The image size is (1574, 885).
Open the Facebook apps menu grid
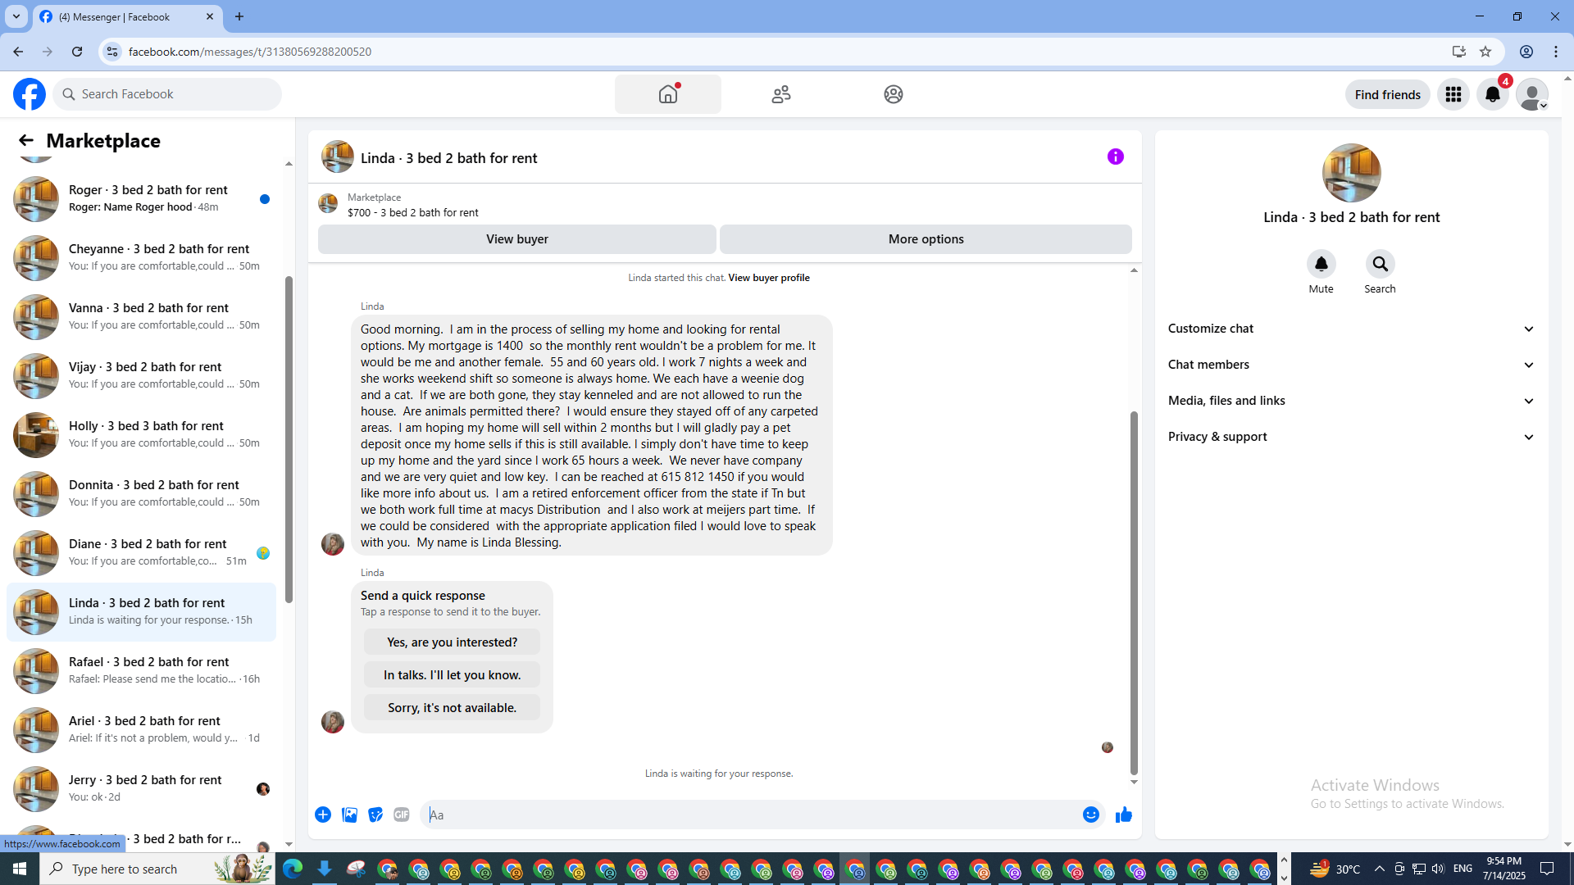click(x=1453, y=95)
